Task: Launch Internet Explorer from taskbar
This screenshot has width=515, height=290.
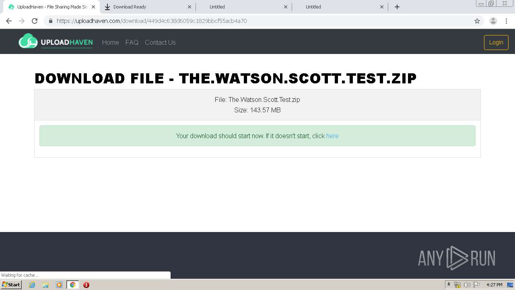Action: pyautogui.click(x=32, y=285)
